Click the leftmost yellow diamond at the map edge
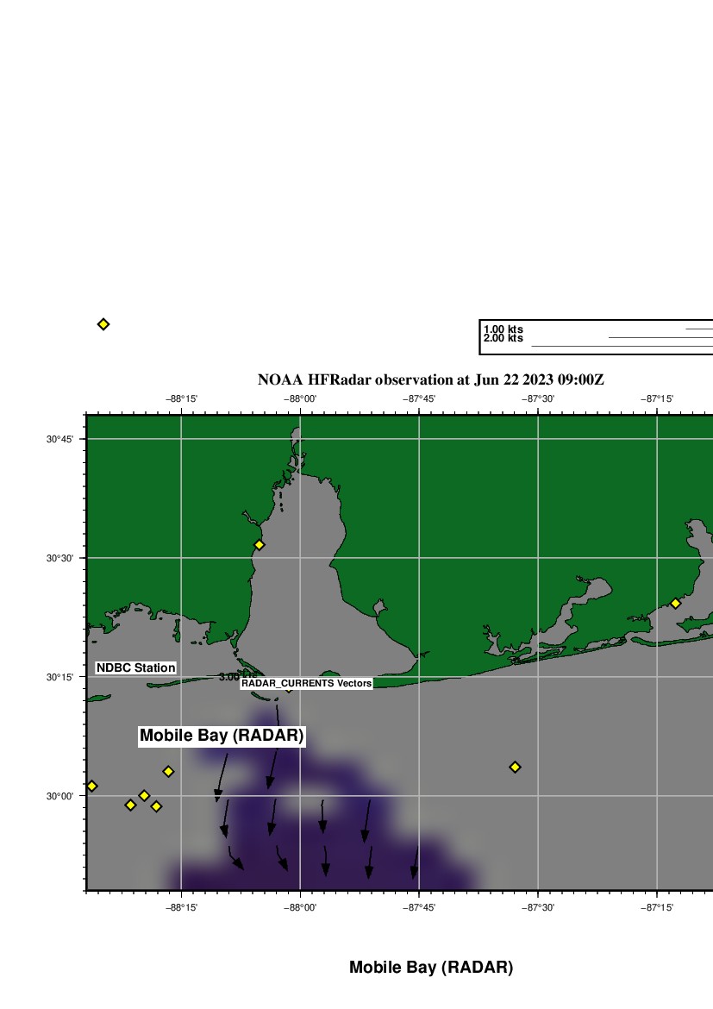The image size is (713, 1009). pyautogui.click(x=92, y=786)
